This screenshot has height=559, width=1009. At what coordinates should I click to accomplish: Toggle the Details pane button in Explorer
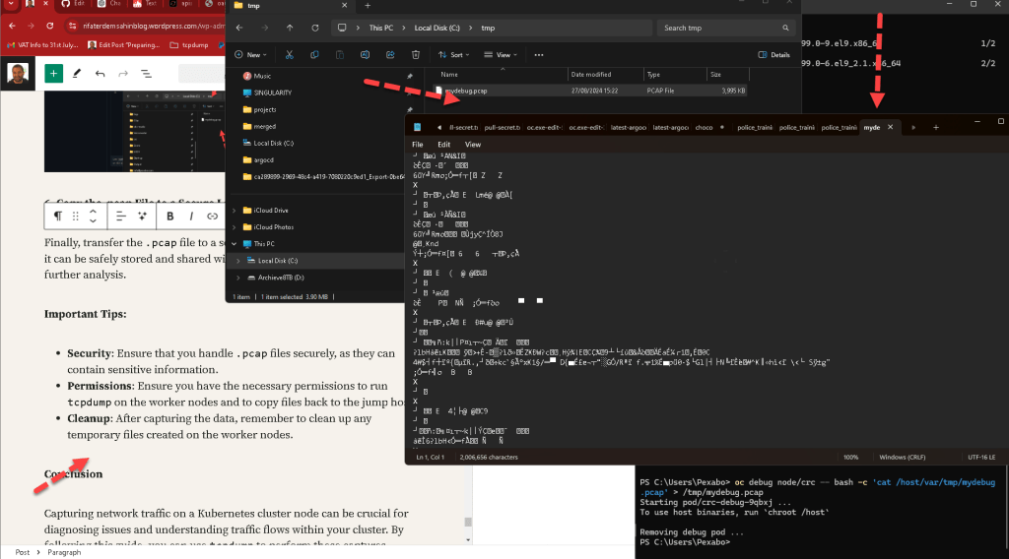pyautogui.click(x=774, y=54)
